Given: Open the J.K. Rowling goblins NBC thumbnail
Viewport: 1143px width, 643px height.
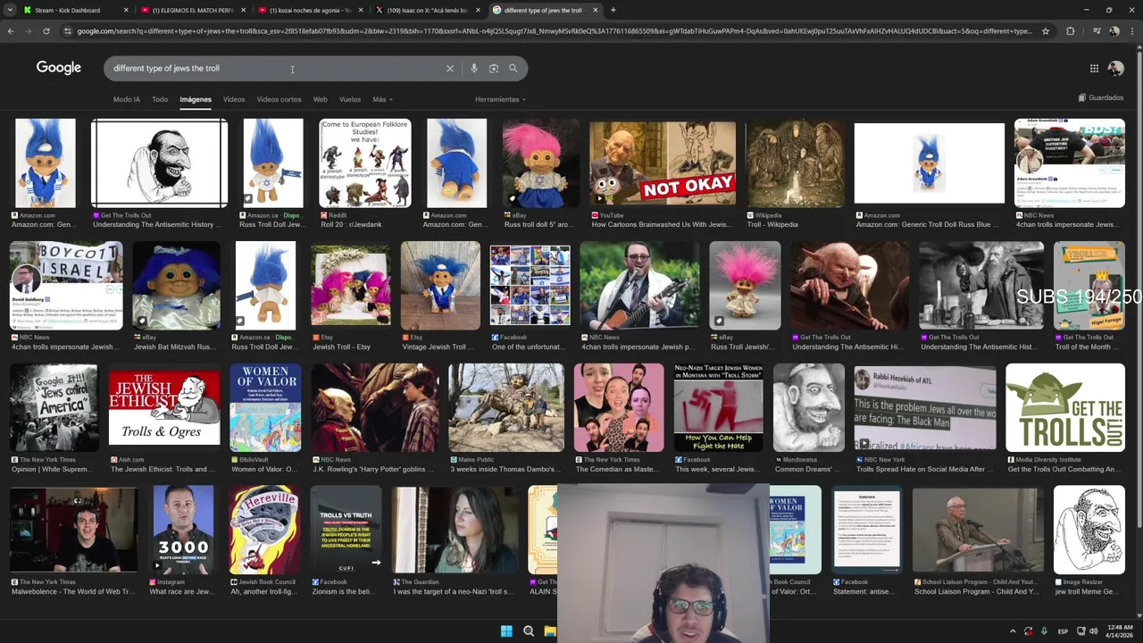Looking at the screenshot, I should (375, 407).
